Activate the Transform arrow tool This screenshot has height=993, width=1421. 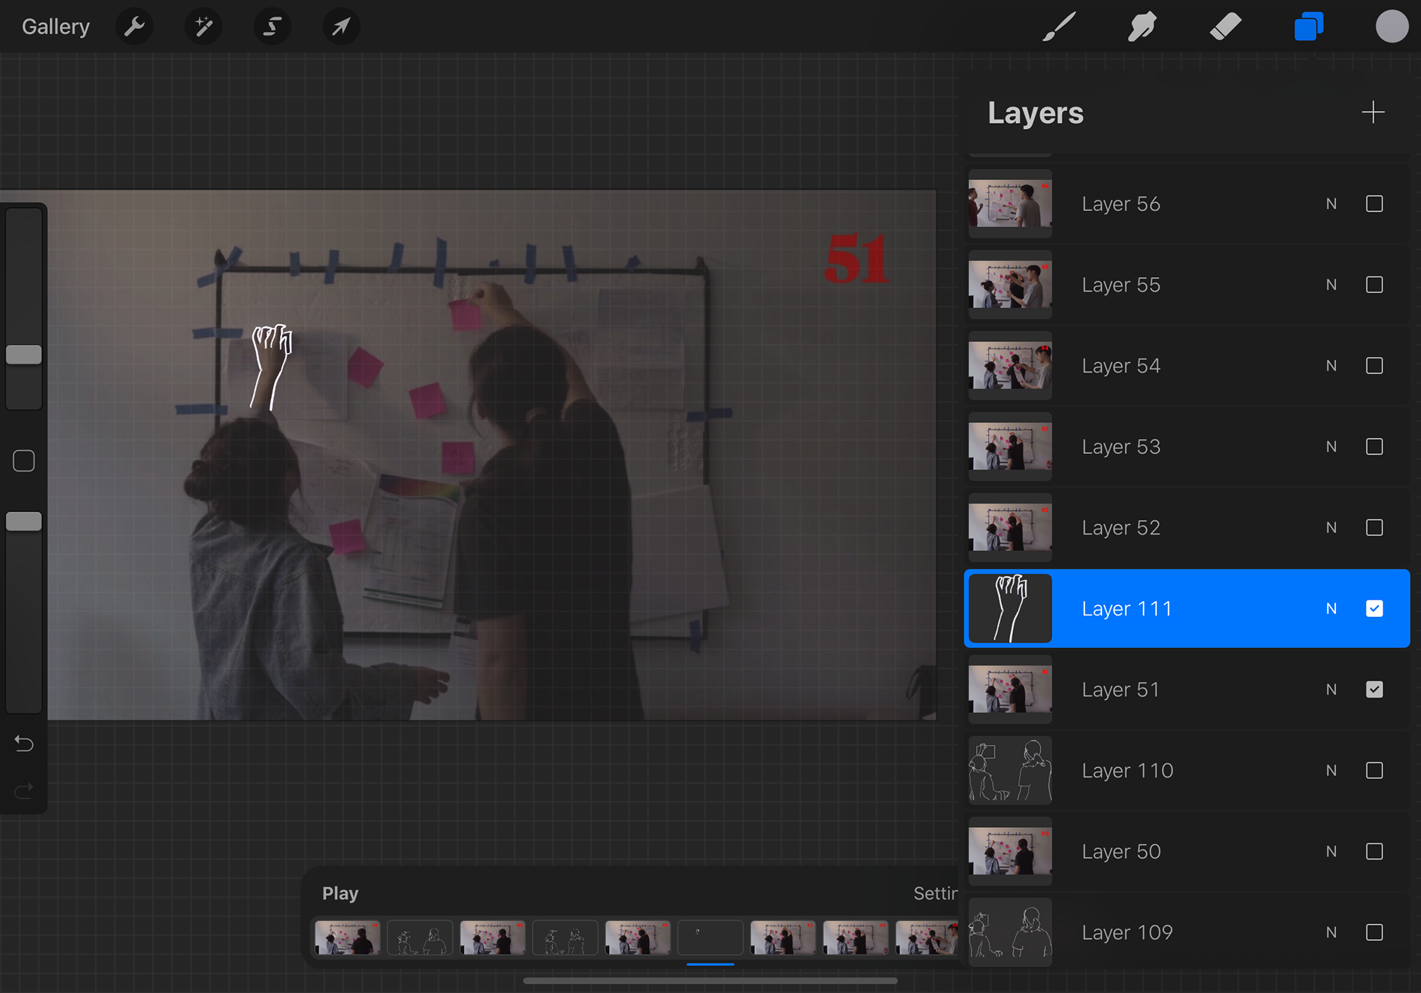pos(340,27)
